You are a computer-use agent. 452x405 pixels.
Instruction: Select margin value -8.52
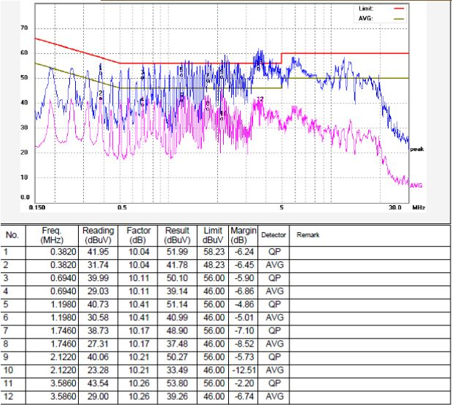[244, 344]
